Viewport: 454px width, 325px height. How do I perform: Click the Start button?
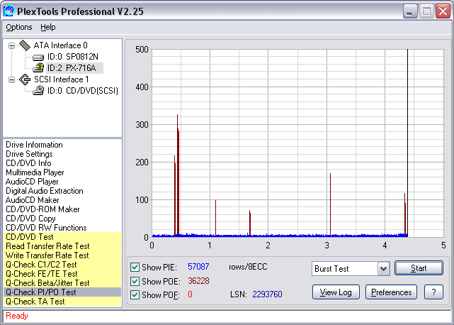point(419,268)
